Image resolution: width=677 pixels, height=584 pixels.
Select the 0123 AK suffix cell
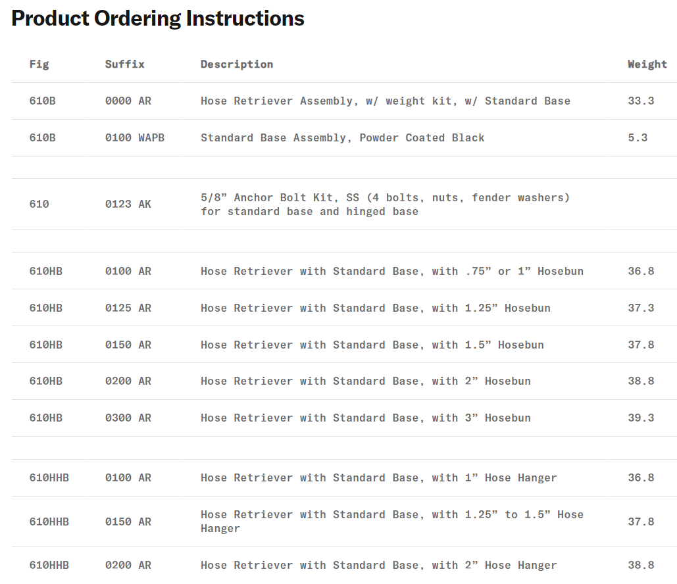point(128,205)
